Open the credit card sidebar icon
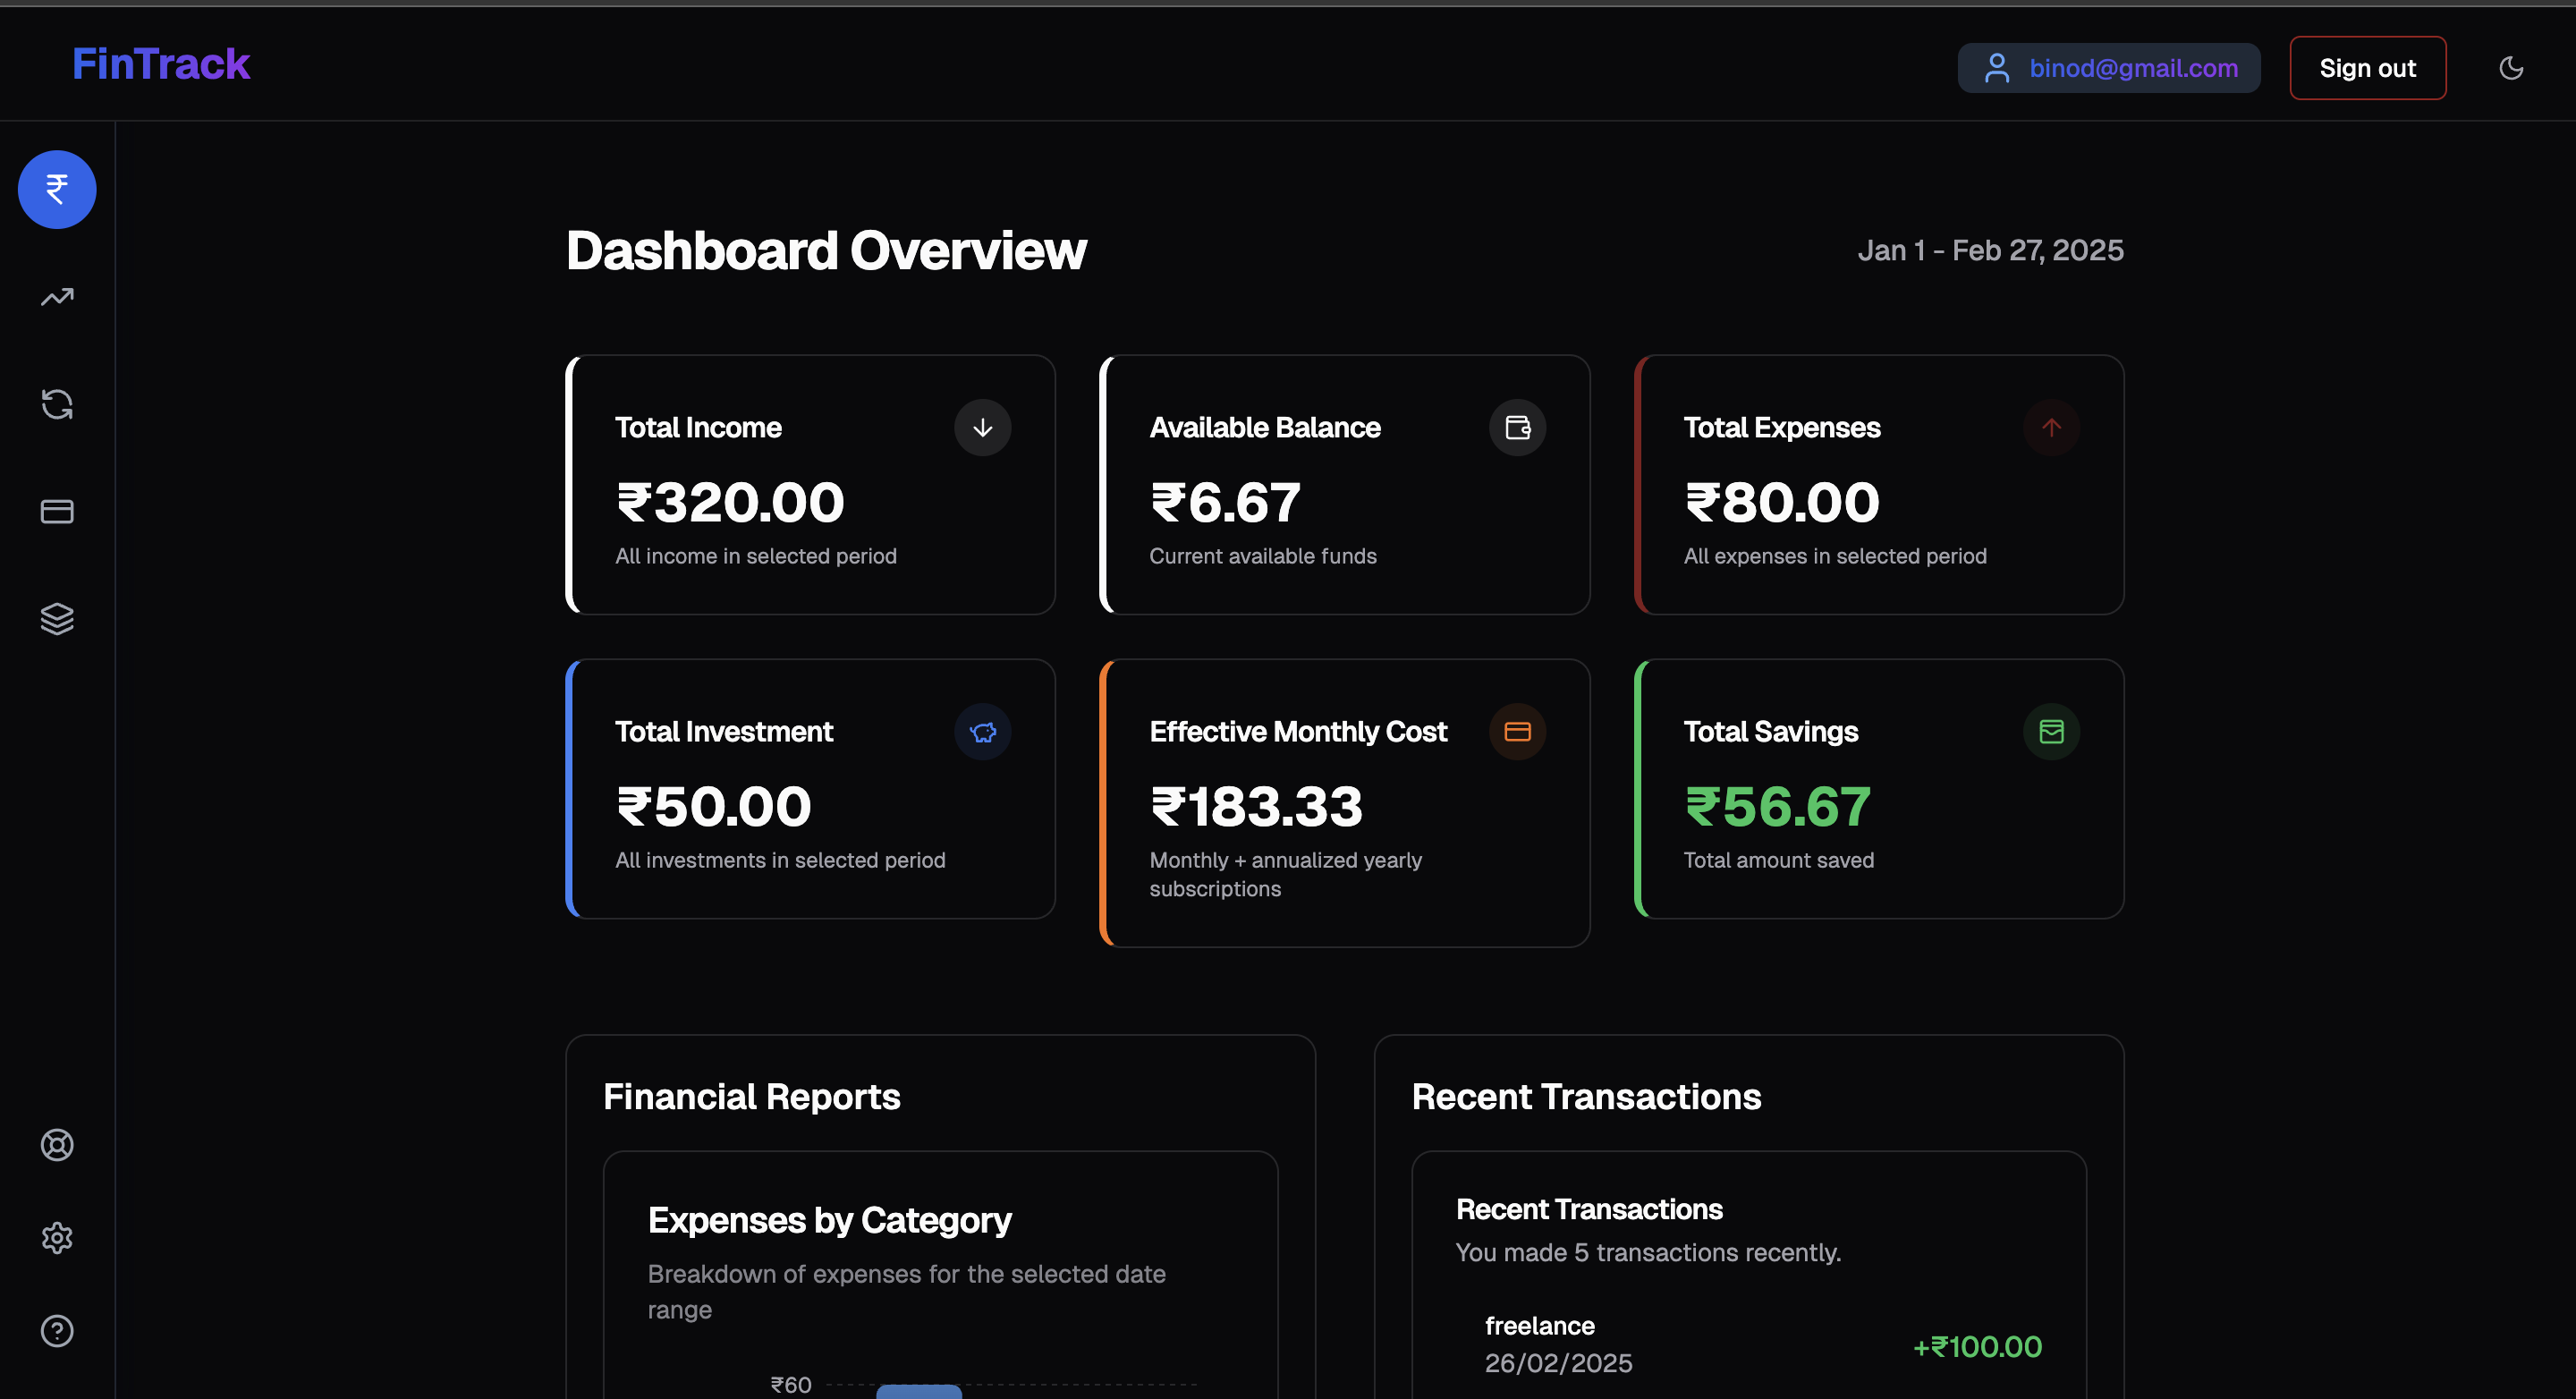The height and width of the screenshot is (1399, 2576). click(x=57, y=511)
